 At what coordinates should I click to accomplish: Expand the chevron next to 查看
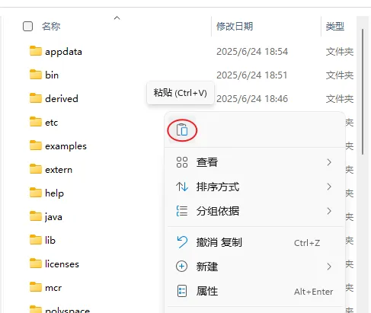[x=329, y=162]
